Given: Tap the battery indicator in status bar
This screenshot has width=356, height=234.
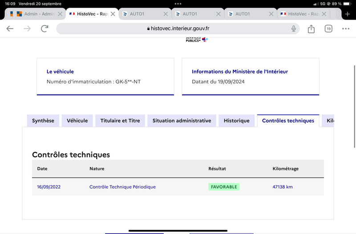Looking at the screenshot, I should (x=347, y=4).
